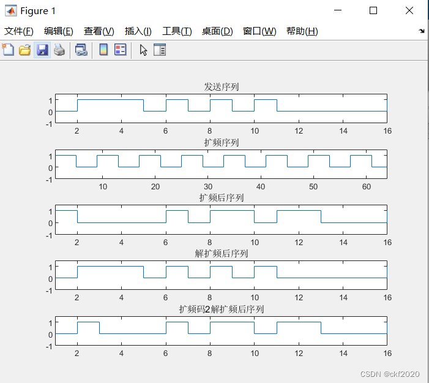
Task: Select the 扩频序列 axes area
Action: point(221,164)
